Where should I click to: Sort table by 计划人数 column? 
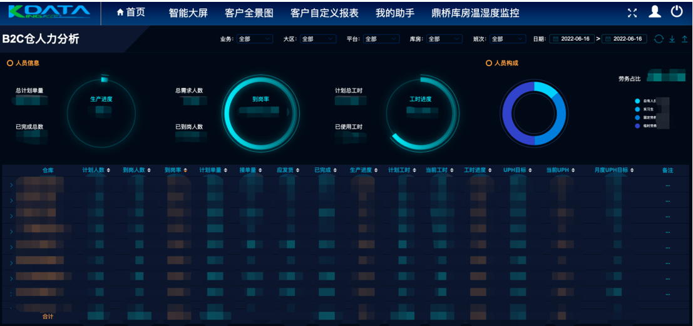click(96, 170)
